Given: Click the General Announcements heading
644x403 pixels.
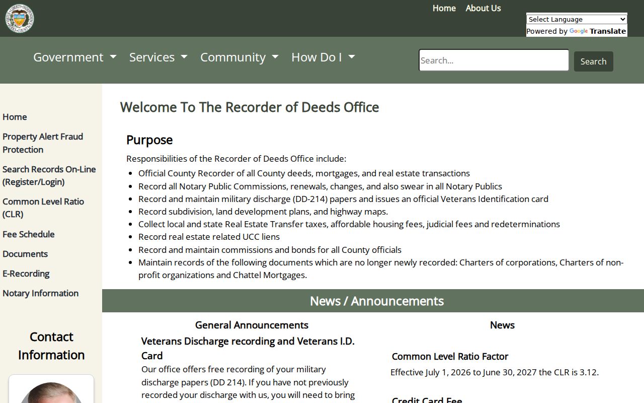Looking at the screenshot, I should (252, 325).
